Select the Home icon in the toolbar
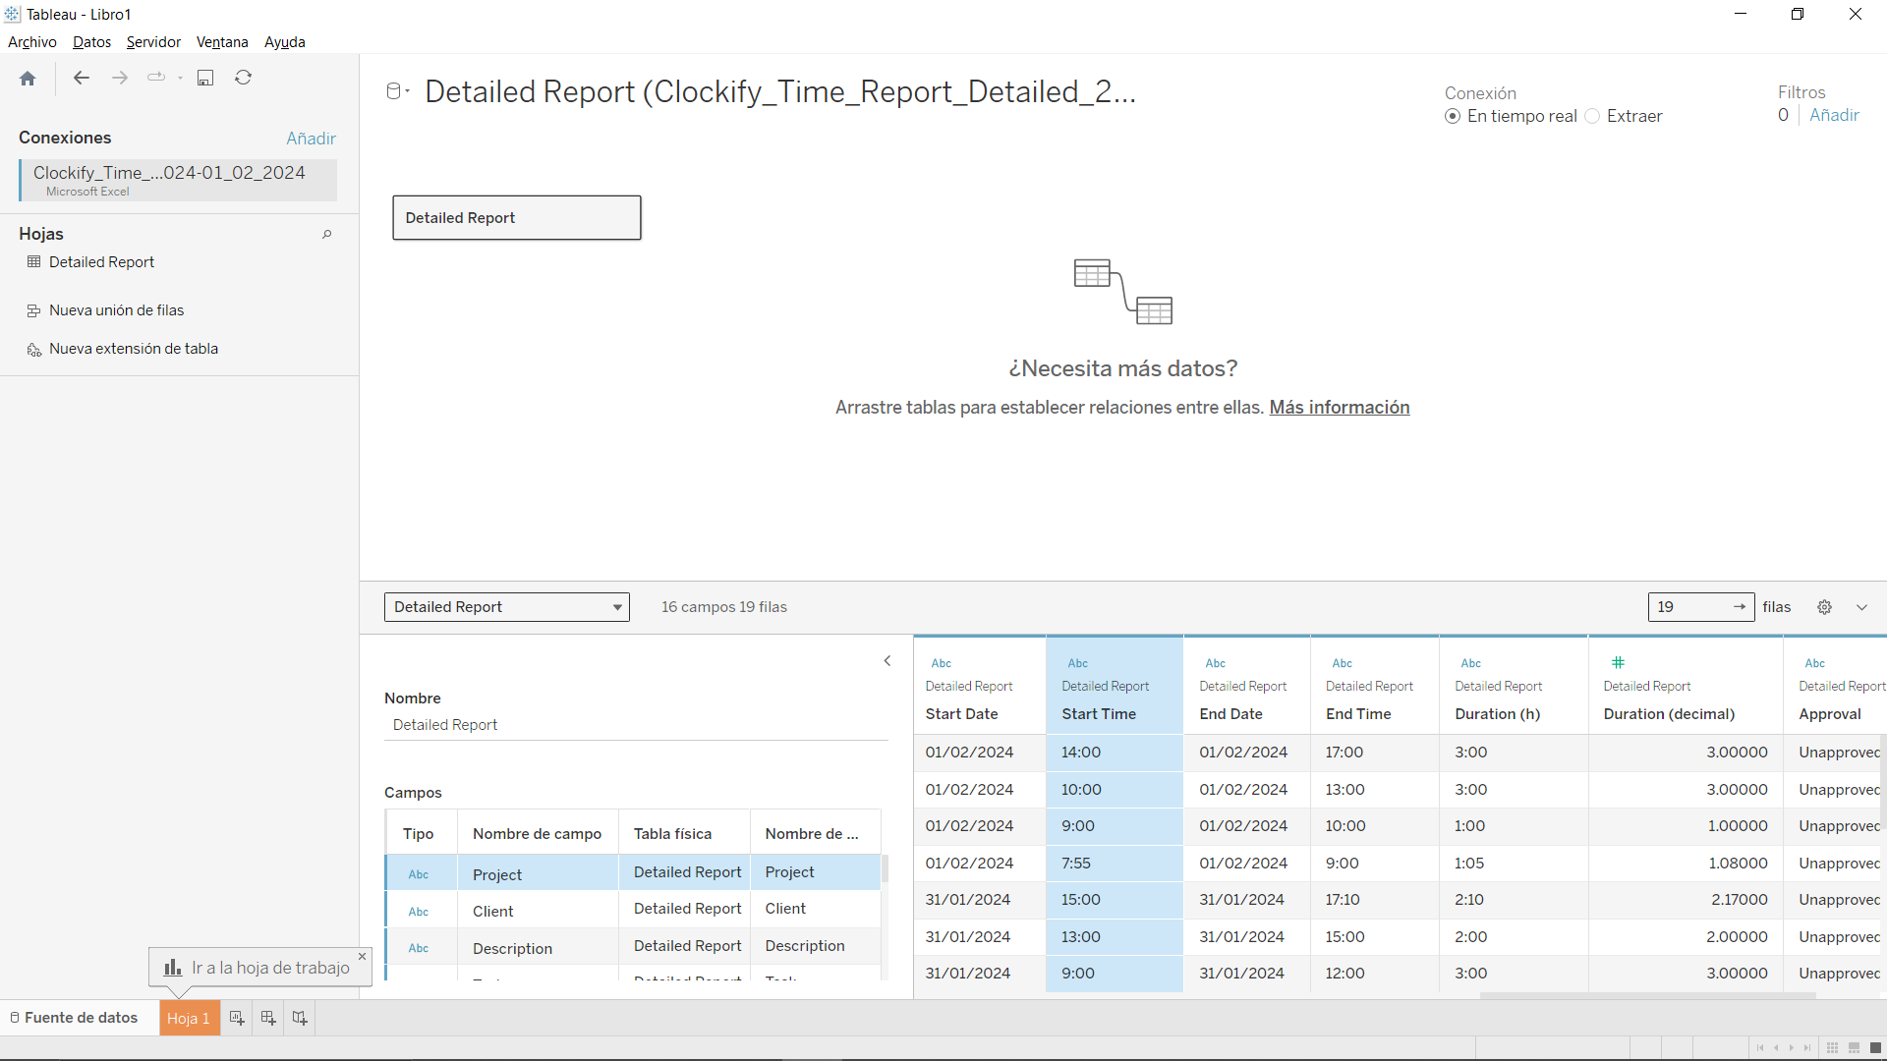This screenshot has width=1887, height=1061. pyautogui.click(x=27, y=78)
